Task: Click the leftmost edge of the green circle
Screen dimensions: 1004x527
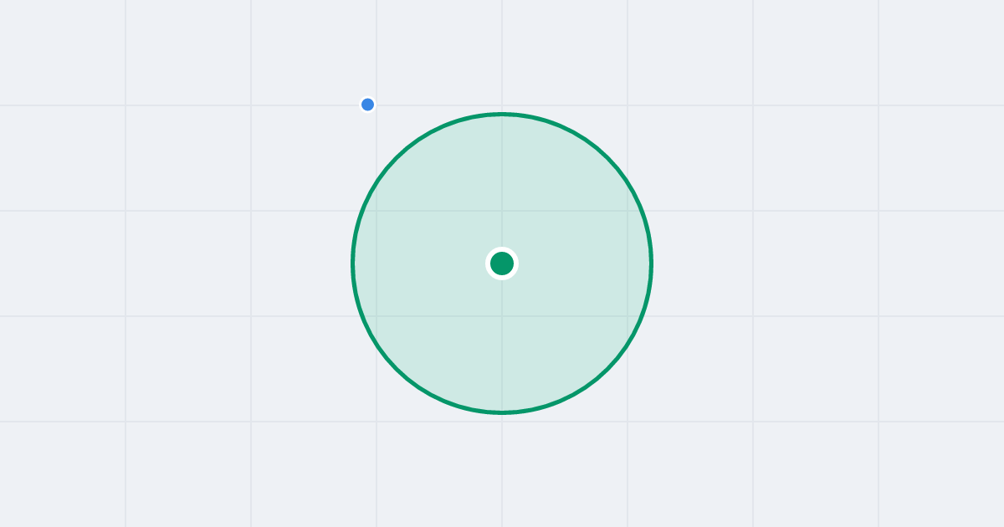Action: 352,263
